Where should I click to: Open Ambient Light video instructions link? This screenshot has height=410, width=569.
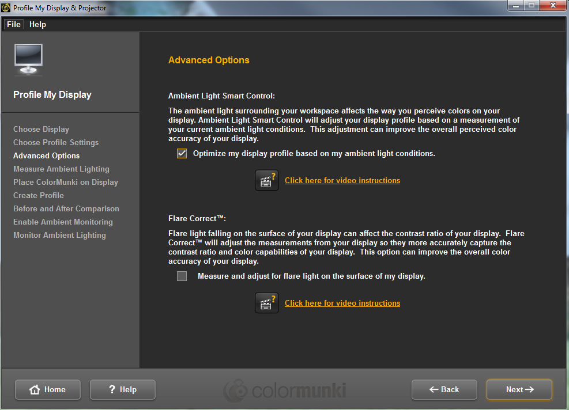342,181
